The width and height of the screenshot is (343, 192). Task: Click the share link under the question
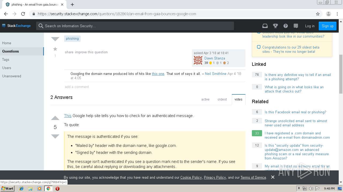(x=69, y=52)
